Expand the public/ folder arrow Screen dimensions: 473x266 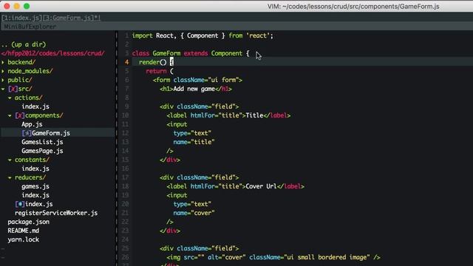3,80
